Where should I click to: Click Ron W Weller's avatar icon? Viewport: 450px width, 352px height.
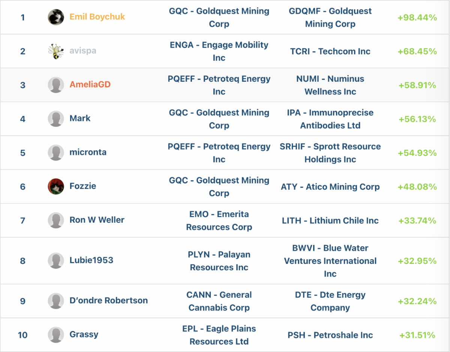[56, 220]
